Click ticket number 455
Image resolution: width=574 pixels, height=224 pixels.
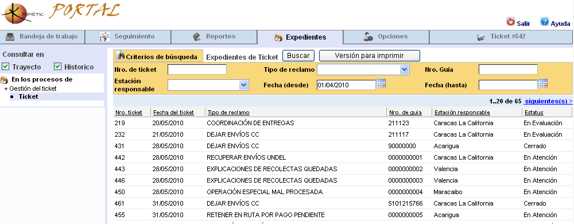click(119, 215)
